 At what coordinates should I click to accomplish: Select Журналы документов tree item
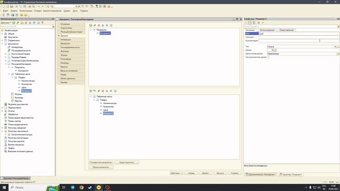pyautogui.click(x=18, y=105)
